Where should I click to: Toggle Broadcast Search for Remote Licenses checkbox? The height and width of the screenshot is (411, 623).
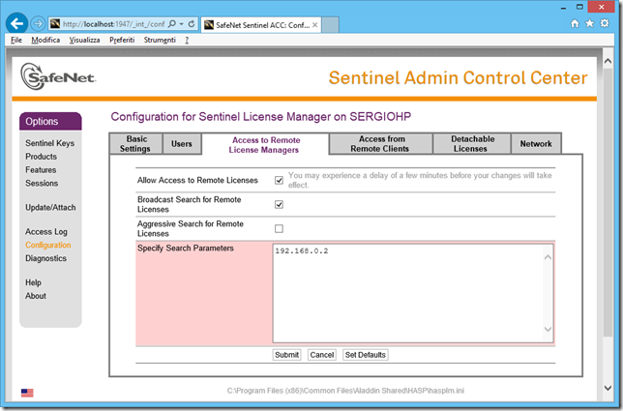pos(279,204)
